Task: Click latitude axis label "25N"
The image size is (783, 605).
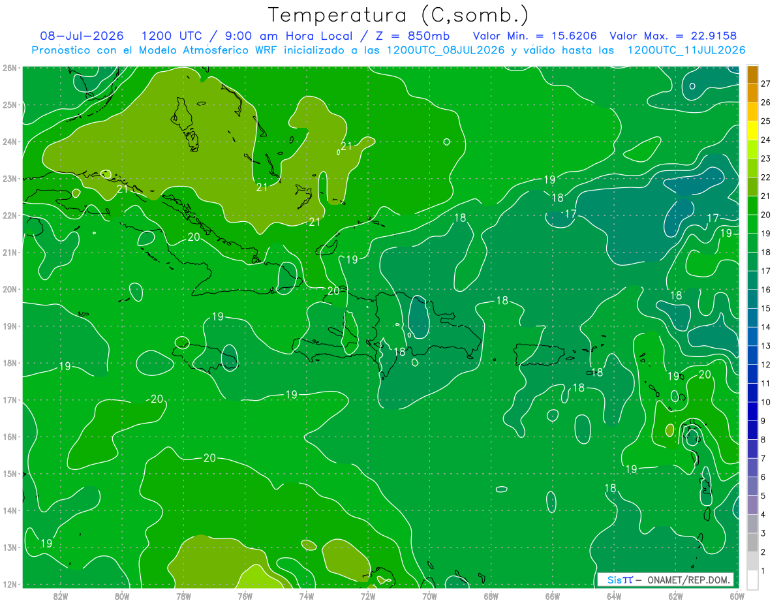Action: [10, 104]
